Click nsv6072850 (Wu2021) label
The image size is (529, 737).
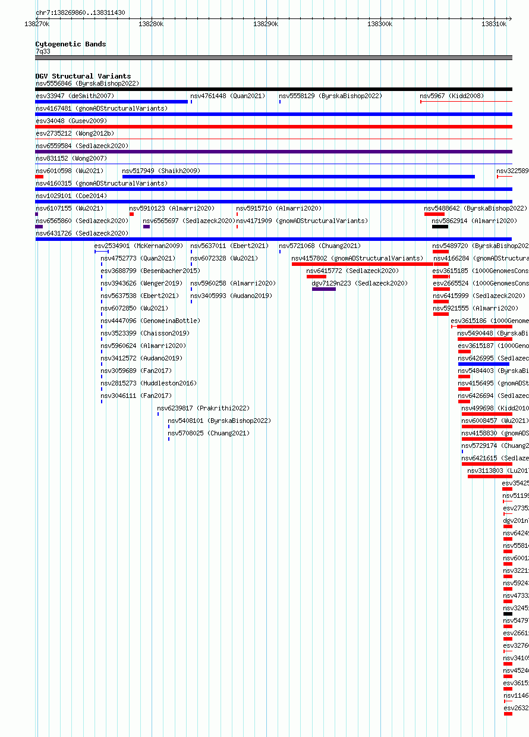pos(134,309)
